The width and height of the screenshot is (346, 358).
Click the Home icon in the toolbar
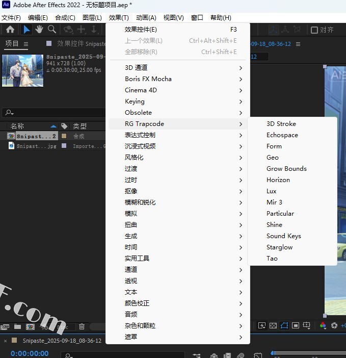pos(10,30)
